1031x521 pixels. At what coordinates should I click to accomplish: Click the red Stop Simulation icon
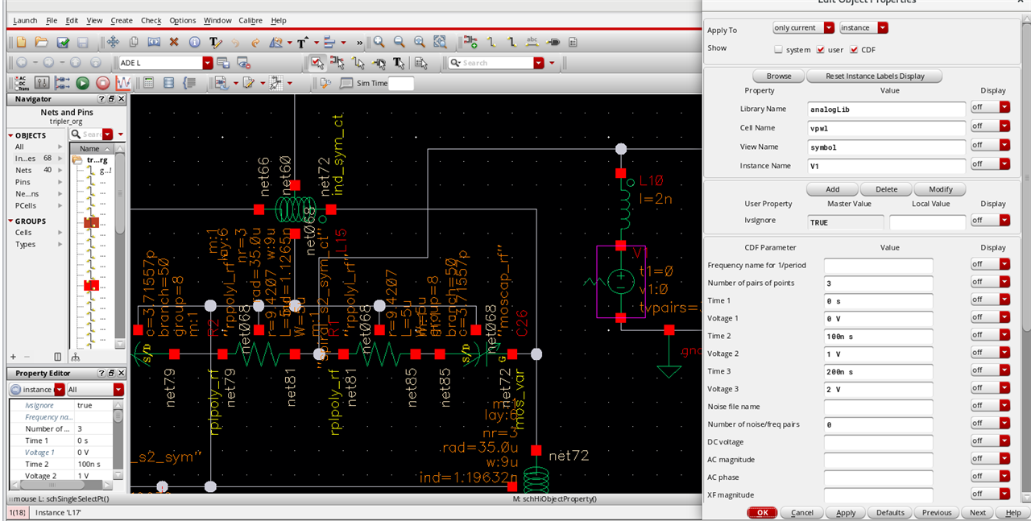click(103, 83)
